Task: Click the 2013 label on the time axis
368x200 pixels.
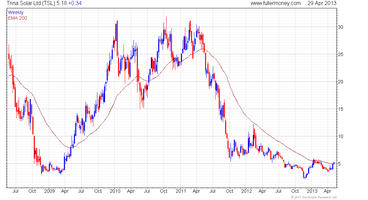Action: (312, 191)
